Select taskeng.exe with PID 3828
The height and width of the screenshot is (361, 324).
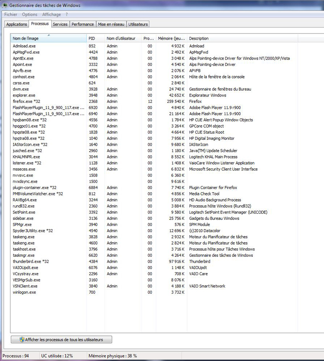(x=155, y=237)
